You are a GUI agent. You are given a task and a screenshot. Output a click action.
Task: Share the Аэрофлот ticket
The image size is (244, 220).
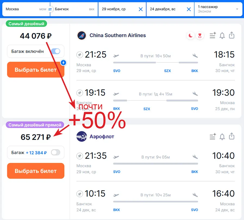(232, 136)
